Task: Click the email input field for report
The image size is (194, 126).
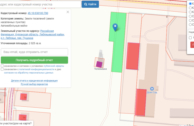Action: (x=34, y=52)
